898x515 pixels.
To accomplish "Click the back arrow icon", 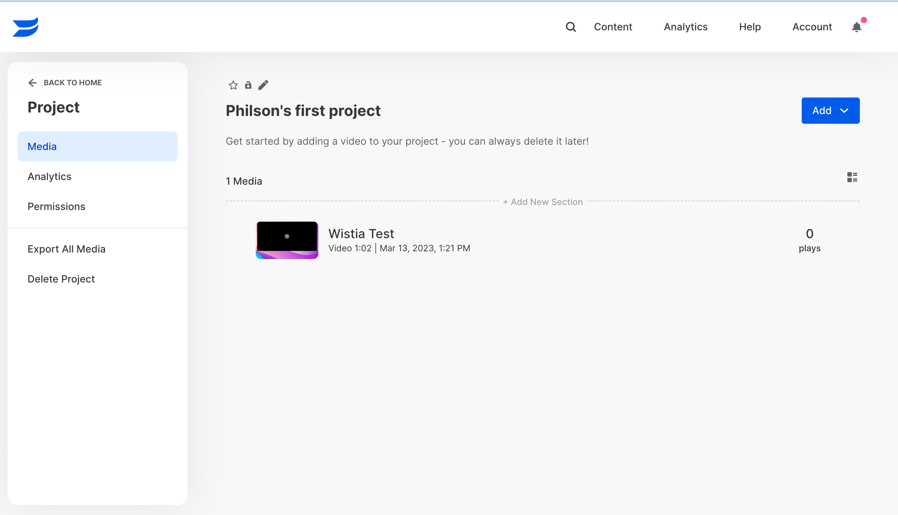I will point(33,83).
